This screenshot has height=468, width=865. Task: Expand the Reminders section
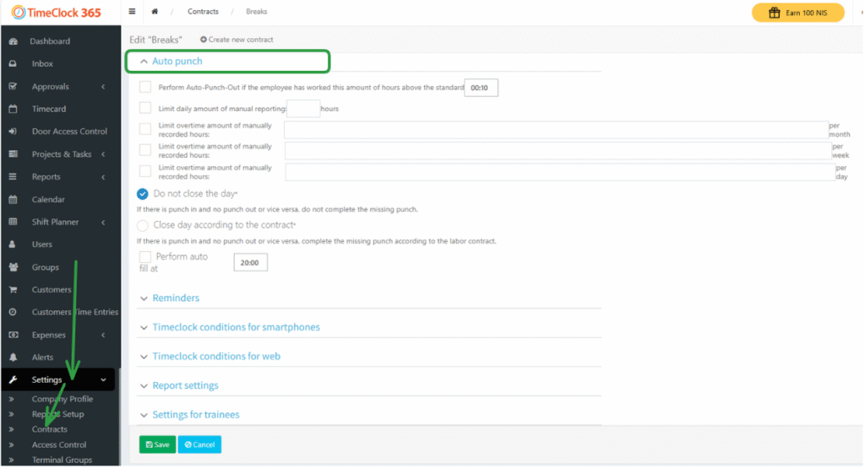tap(175, 299)
